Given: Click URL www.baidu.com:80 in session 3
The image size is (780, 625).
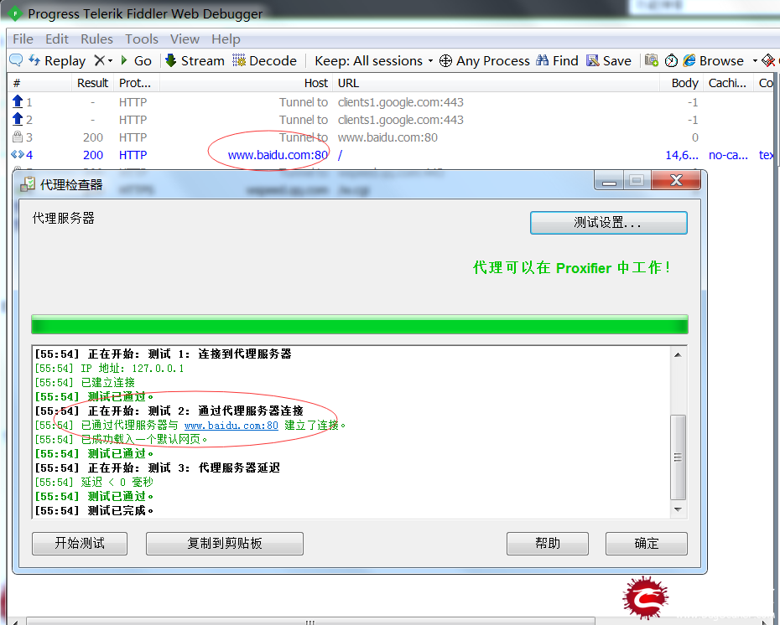Looking at the screenshot, I should tap(387, 137).
